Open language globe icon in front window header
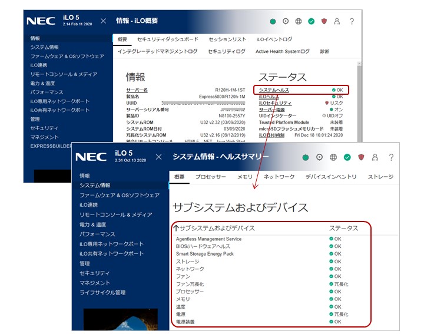This screenshot has width=424, height=334. click(333, 157)
